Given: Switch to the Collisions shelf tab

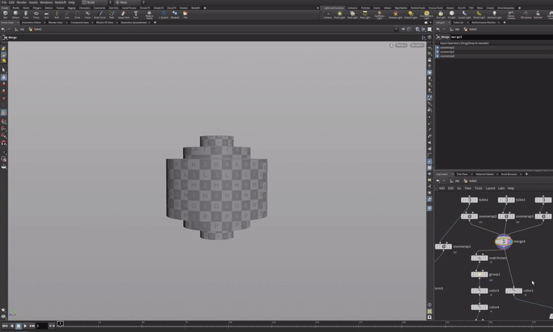Looking at the screenshot, I should (x=353, y=8).
